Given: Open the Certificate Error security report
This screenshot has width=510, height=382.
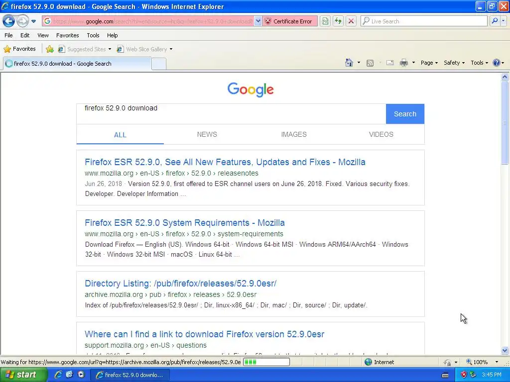Looking at the screenshot, I should point(289,21).
